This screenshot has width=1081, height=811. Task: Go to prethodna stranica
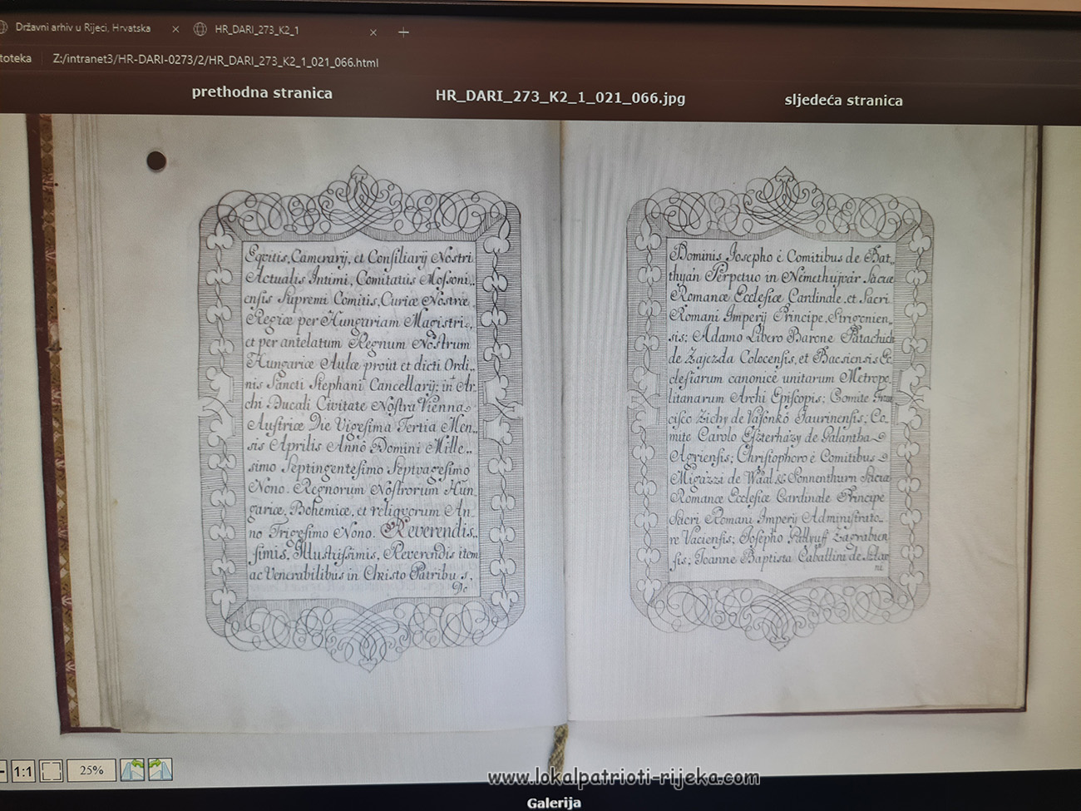pos(262,93)
